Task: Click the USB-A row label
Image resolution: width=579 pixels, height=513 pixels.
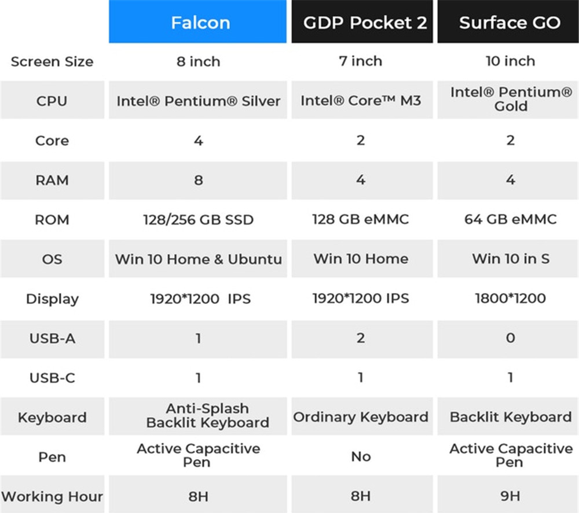Action: 52,338
